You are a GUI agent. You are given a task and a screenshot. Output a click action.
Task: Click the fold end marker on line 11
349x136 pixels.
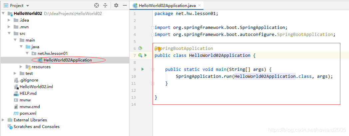point(153,83)
